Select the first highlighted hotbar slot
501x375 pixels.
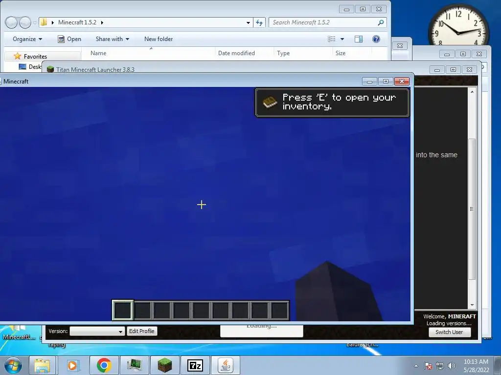point(123,310)
